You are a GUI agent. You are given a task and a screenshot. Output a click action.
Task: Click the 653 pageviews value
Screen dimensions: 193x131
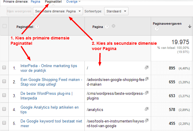[172, 96]
